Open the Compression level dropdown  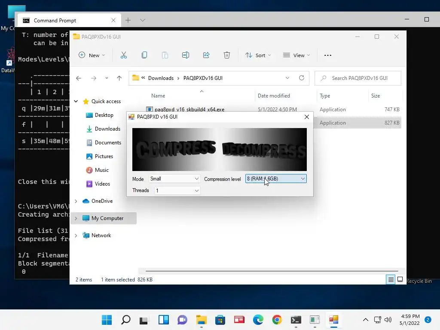tap(276, 179)
